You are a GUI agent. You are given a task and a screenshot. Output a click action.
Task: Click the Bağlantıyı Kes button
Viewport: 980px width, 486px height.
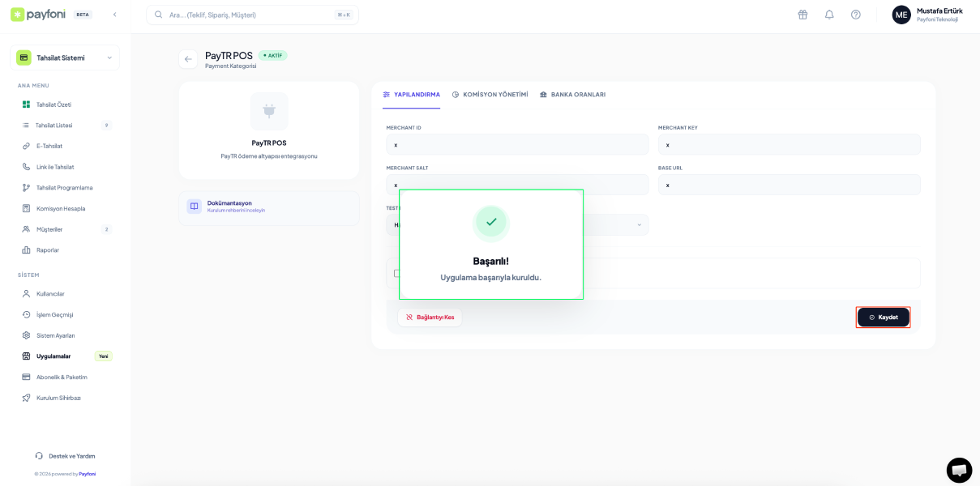coord(430,318)
